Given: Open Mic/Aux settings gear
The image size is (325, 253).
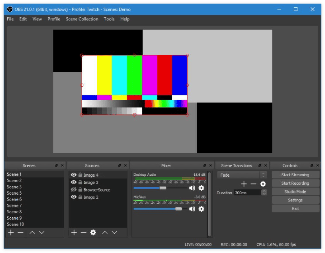Looking at the screenshot, I should coord(201,209).
